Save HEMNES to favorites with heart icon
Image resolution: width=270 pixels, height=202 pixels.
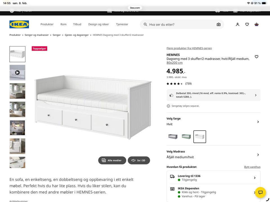(256, 57)
